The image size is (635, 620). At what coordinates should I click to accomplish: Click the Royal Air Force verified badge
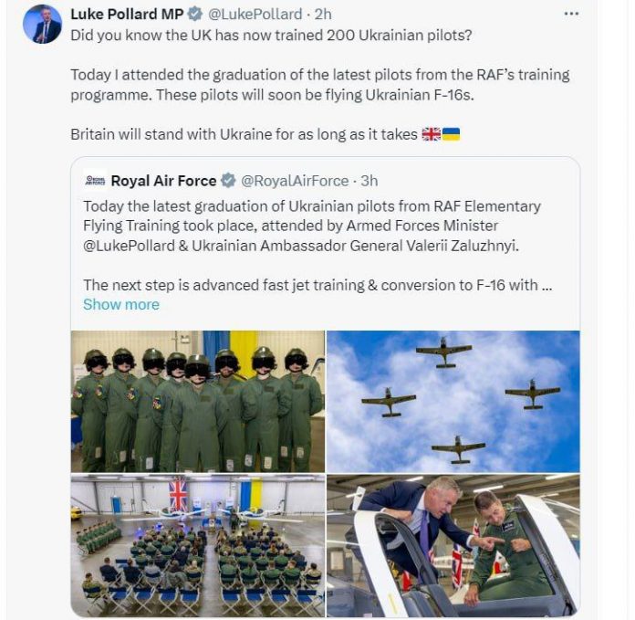228,181
